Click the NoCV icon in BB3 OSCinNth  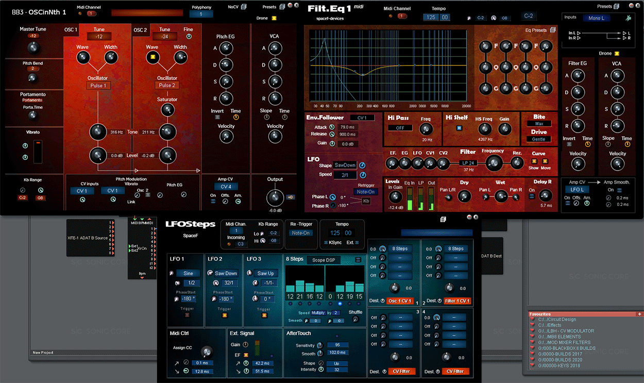[244, 7]
